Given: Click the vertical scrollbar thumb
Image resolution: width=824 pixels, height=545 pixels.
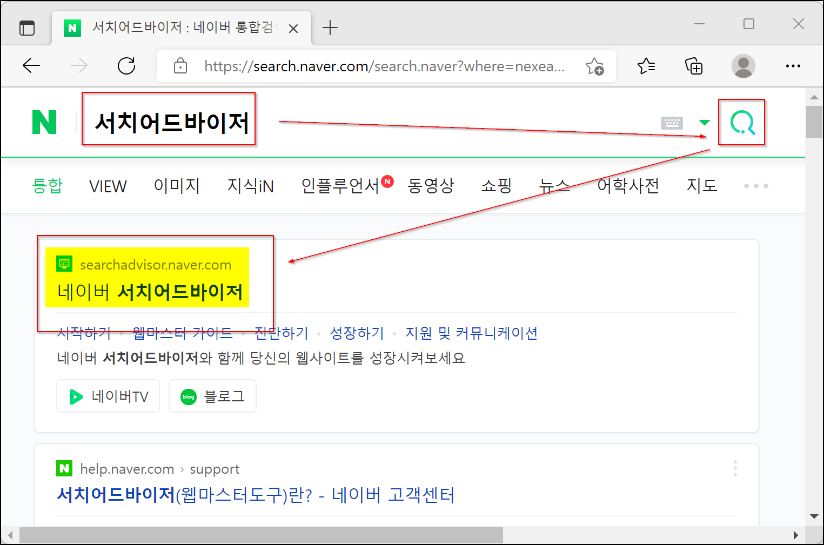Looking at the screenshot, I should 814,122.
